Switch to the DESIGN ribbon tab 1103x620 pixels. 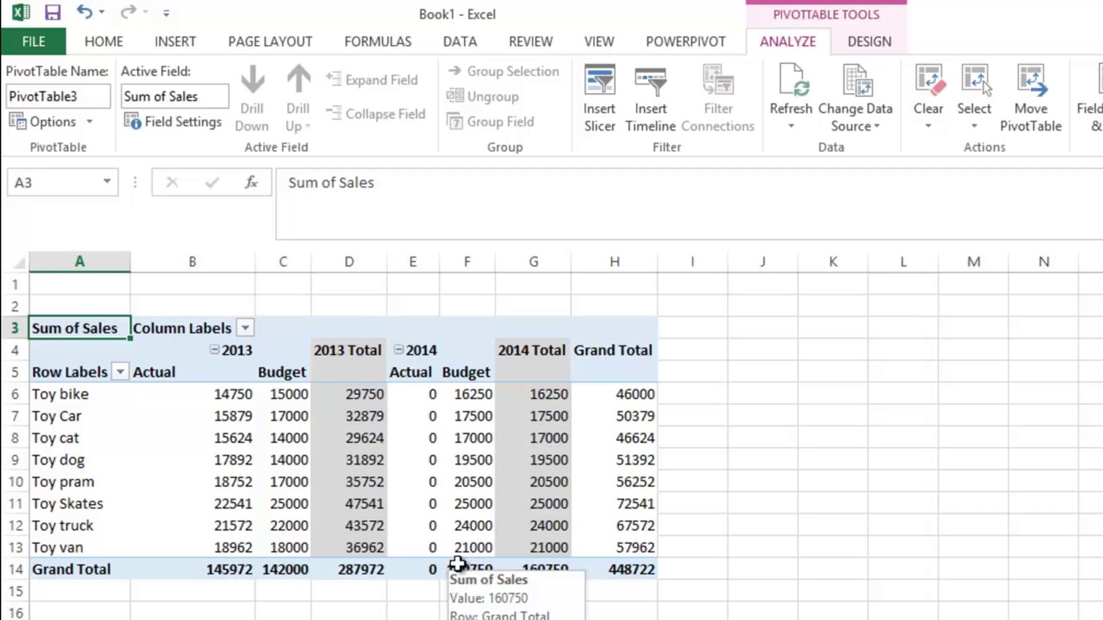869,41
